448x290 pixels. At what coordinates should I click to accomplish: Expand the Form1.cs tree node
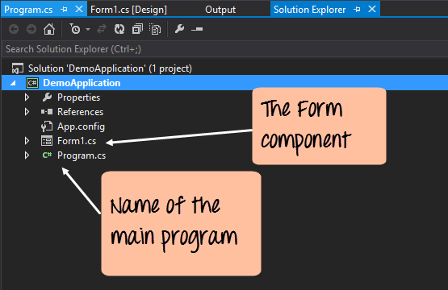pyautogui.click(x=27, y=141)
